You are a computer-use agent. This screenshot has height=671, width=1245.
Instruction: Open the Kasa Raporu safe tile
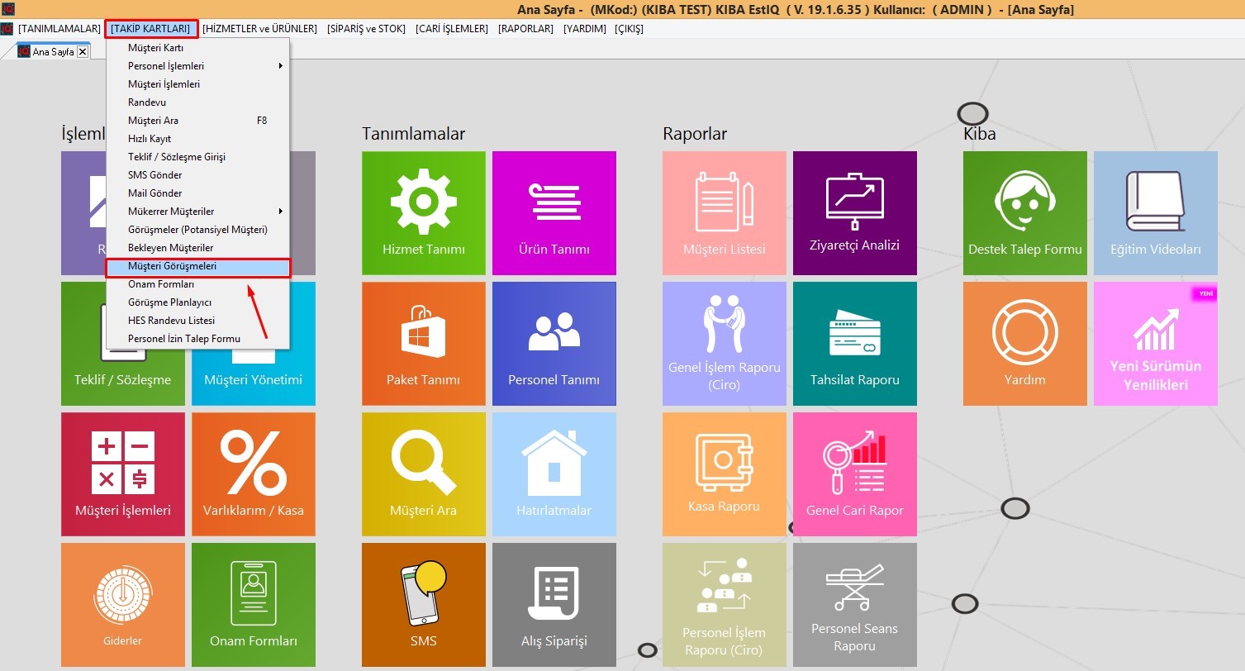click(x=724, y=474)
